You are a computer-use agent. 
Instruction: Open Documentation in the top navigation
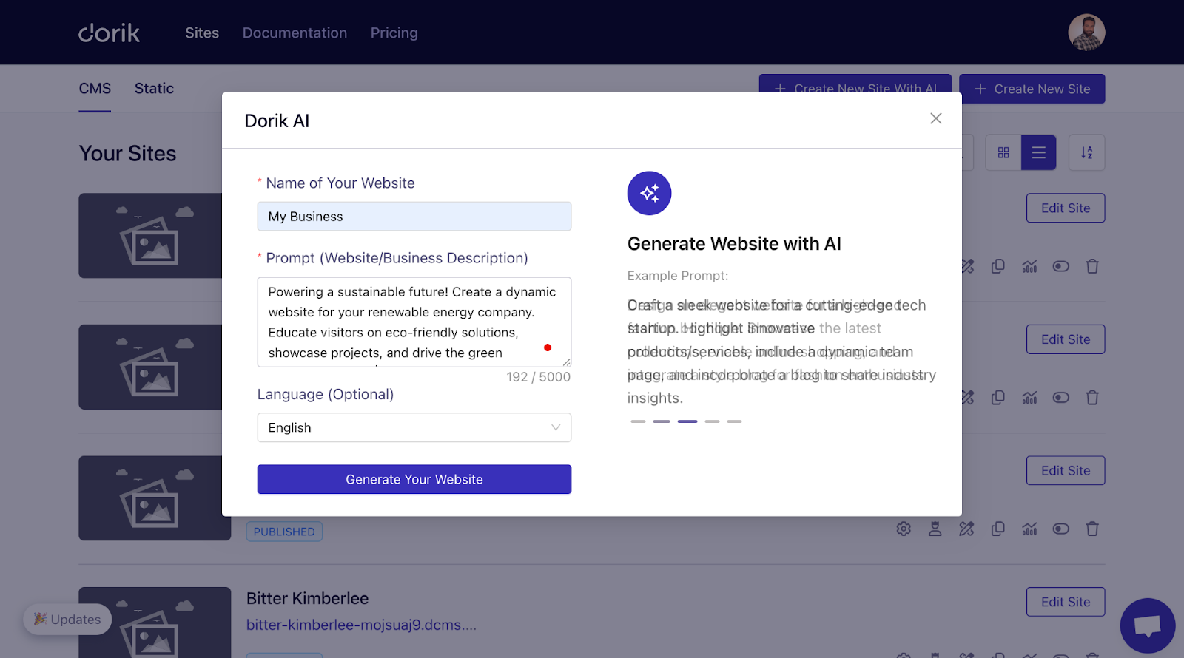pos(295,33)
